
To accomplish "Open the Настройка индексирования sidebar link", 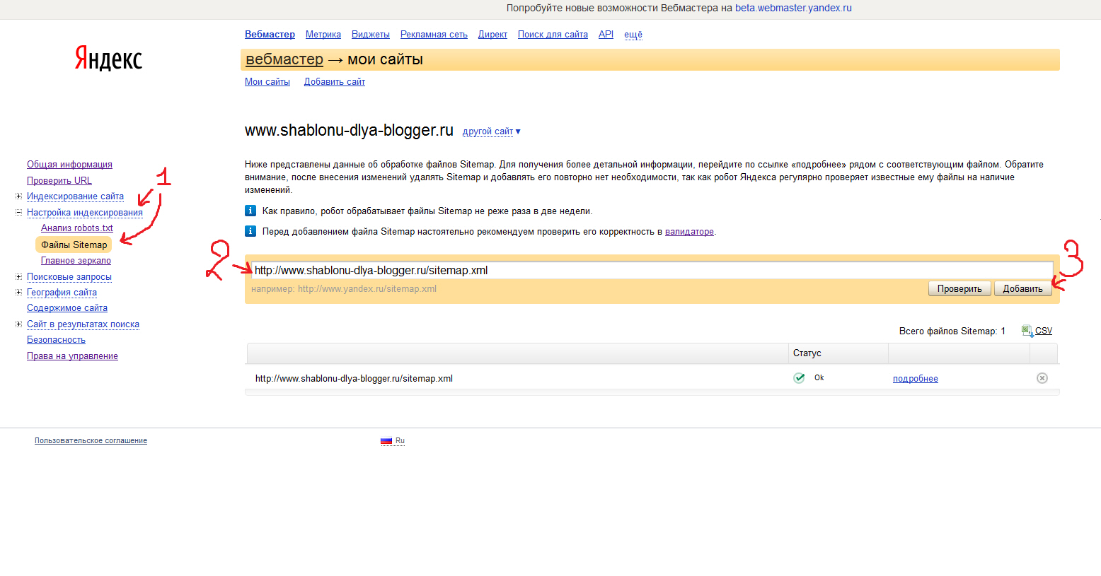I will [85, 212].
